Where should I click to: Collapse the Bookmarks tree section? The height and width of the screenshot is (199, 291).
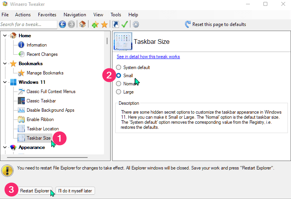click(x=5, y=64)
